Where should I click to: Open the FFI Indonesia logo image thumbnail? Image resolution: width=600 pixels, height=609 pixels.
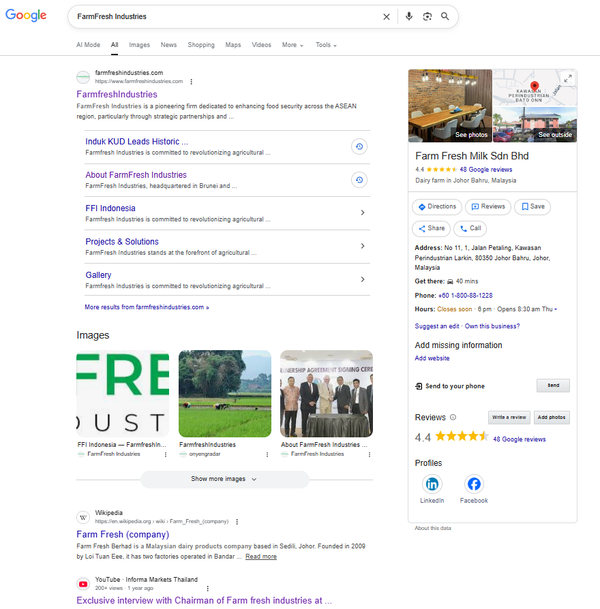[123, 394]
